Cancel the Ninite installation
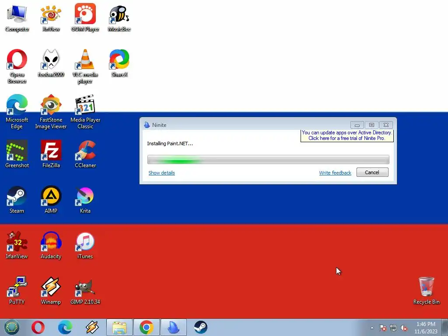The width and height of the screenshot is (448, 336). pyautogui.click(x=372, y=172)
